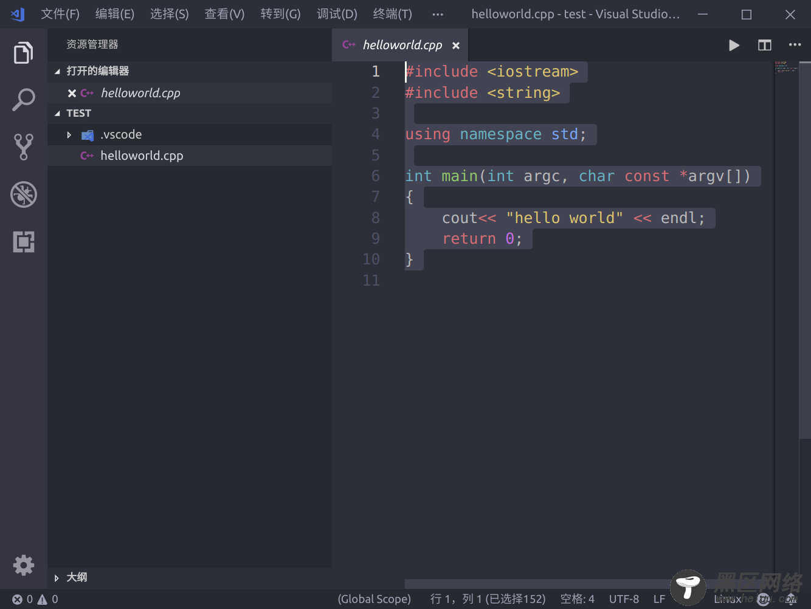The height and width of the screenshot is (609, 811).
Task: Show hidden menus via menu bar ellipsis
Action: tap(438, 14)
